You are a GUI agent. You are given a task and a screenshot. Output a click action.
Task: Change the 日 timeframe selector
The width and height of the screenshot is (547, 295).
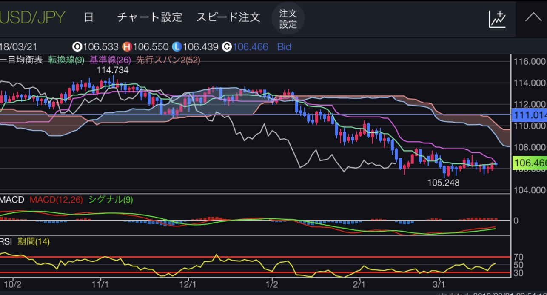[88, 17]
